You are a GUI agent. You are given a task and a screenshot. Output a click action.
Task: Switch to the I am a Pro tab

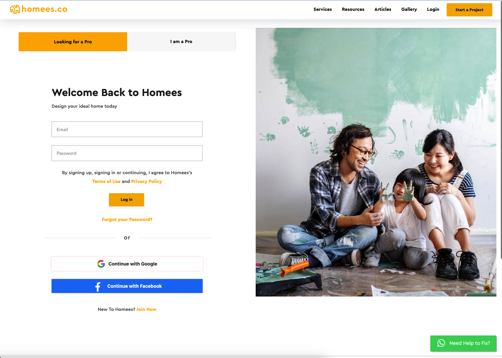tap(181, 42)
